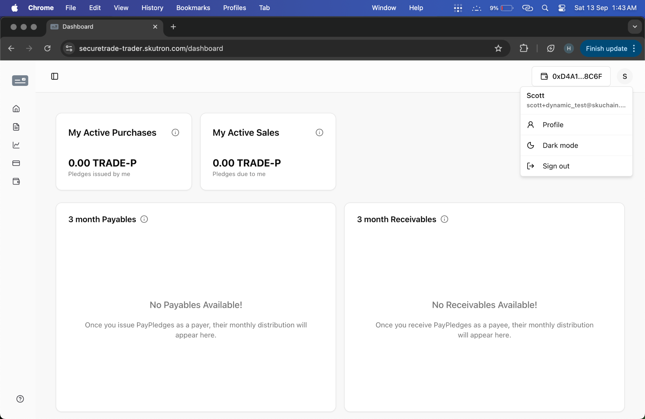
Task: Click info icon next to 3 month Payables
Action: [144, 219]
